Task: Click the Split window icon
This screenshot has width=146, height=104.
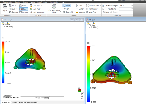Action: [10, 9]
